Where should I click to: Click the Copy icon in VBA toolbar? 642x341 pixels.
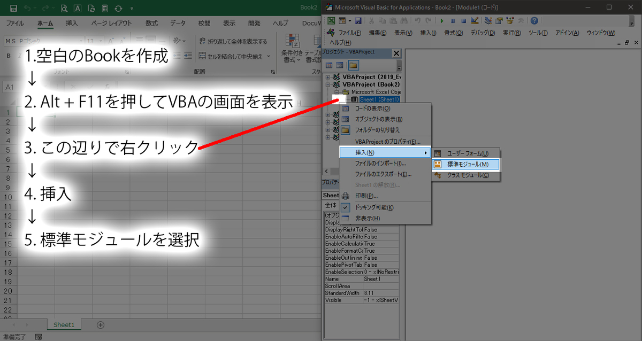[x=382, y=21]
